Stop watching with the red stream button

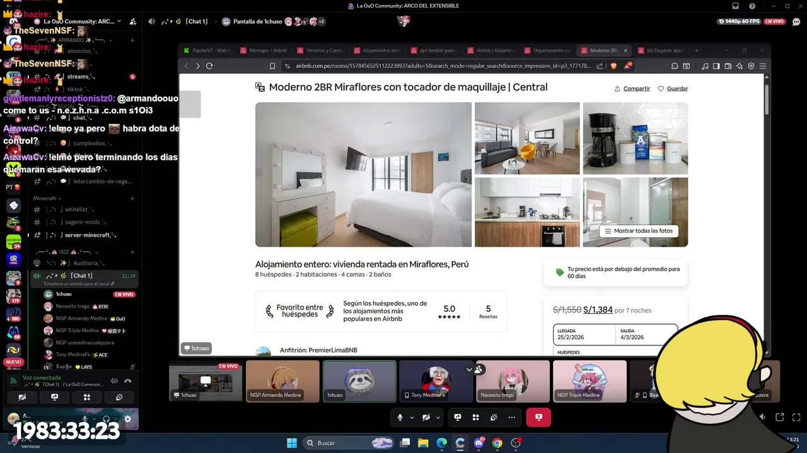[538, 417]
